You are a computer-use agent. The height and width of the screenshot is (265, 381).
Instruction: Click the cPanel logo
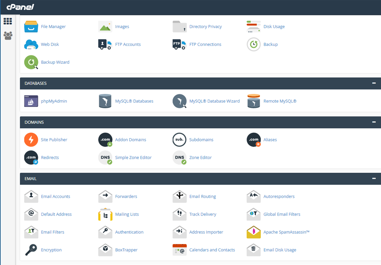click(x=20, y=7)
